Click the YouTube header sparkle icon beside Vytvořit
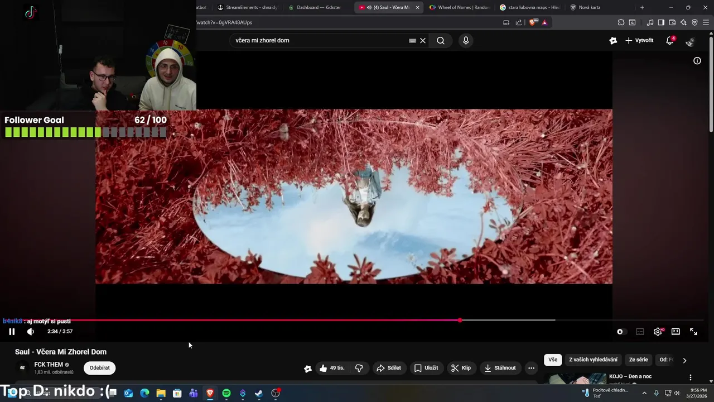 (x=613, y=40)
